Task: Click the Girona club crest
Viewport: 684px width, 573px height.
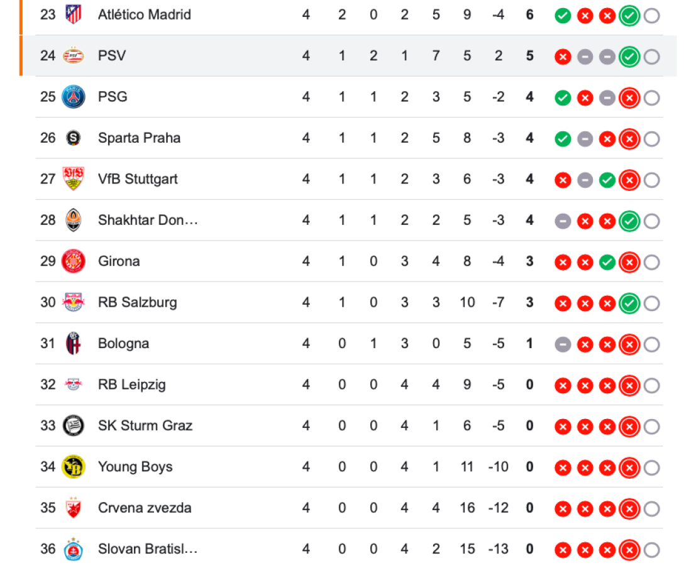Action: pos(74,261)
